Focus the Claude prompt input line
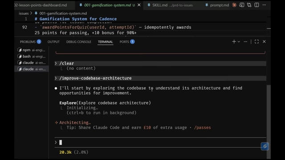The image size is (285, 160). (160, 142)
